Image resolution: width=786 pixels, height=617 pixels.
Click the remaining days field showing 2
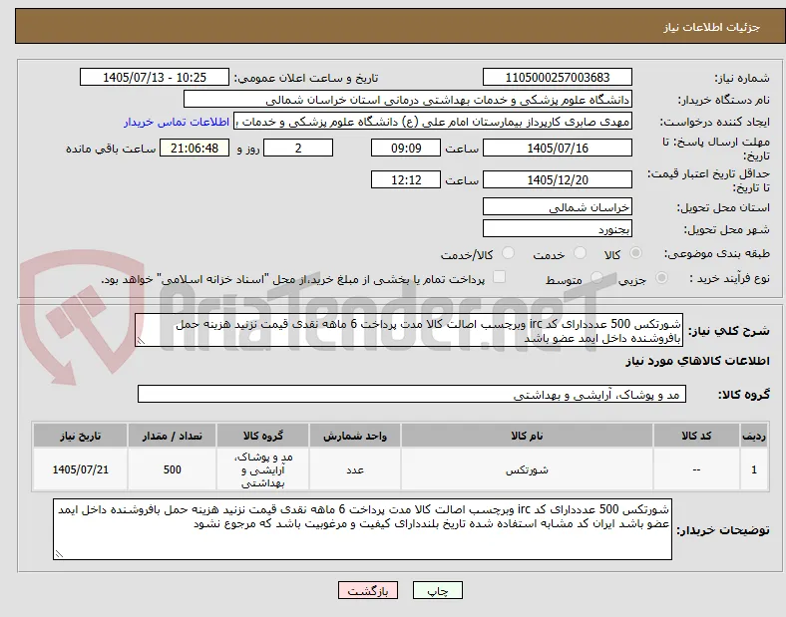[298, 148]
